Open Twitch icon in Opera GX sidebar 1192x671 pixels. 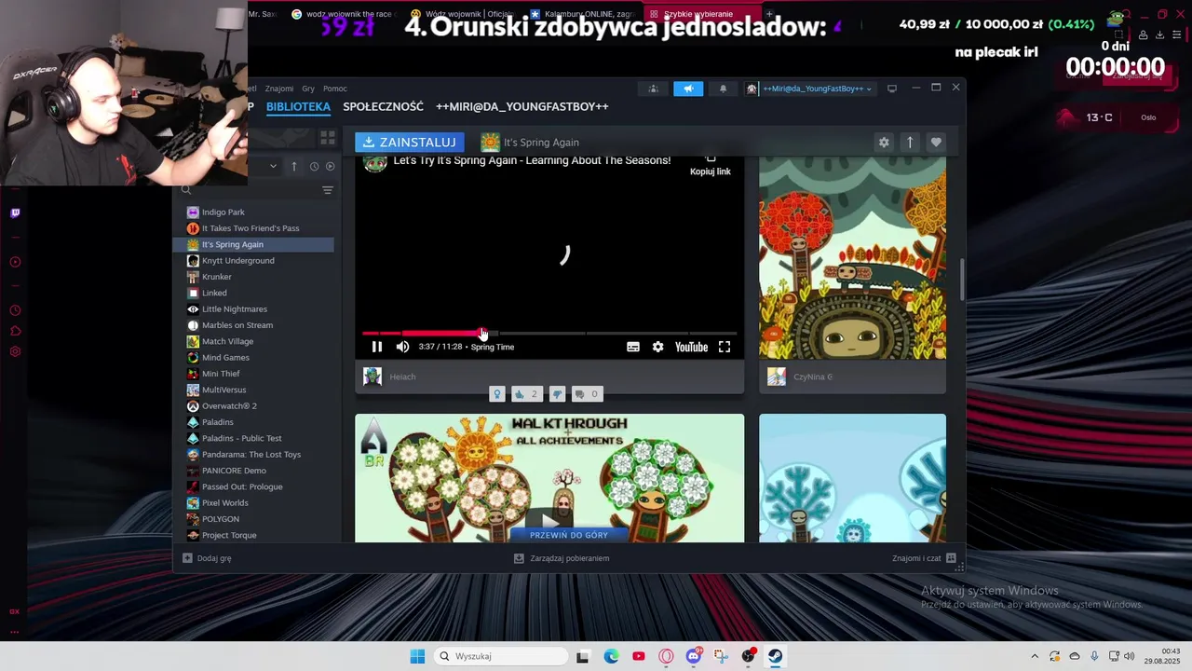coord(15,213)
